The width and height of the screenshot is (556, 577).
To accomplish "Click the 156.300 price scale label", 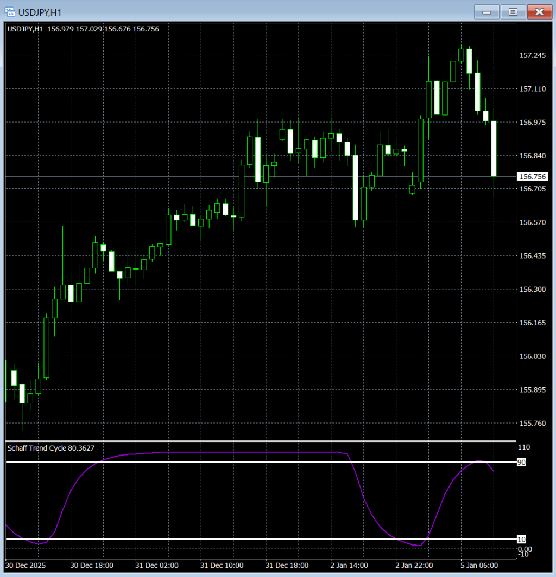I will click(x=533, y=289).
